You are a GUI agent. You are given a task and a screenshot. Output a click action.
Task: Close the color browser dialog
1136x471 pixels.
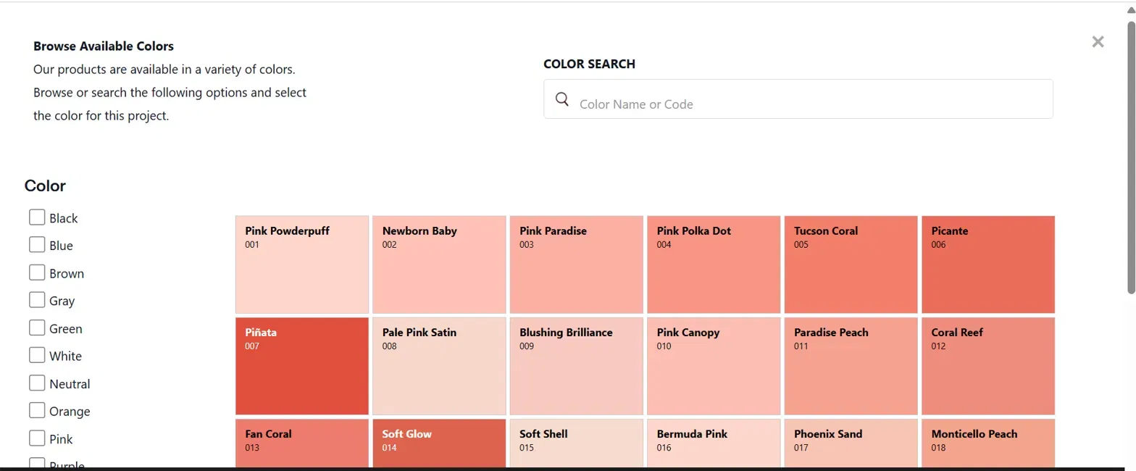tap(1098, 42)
